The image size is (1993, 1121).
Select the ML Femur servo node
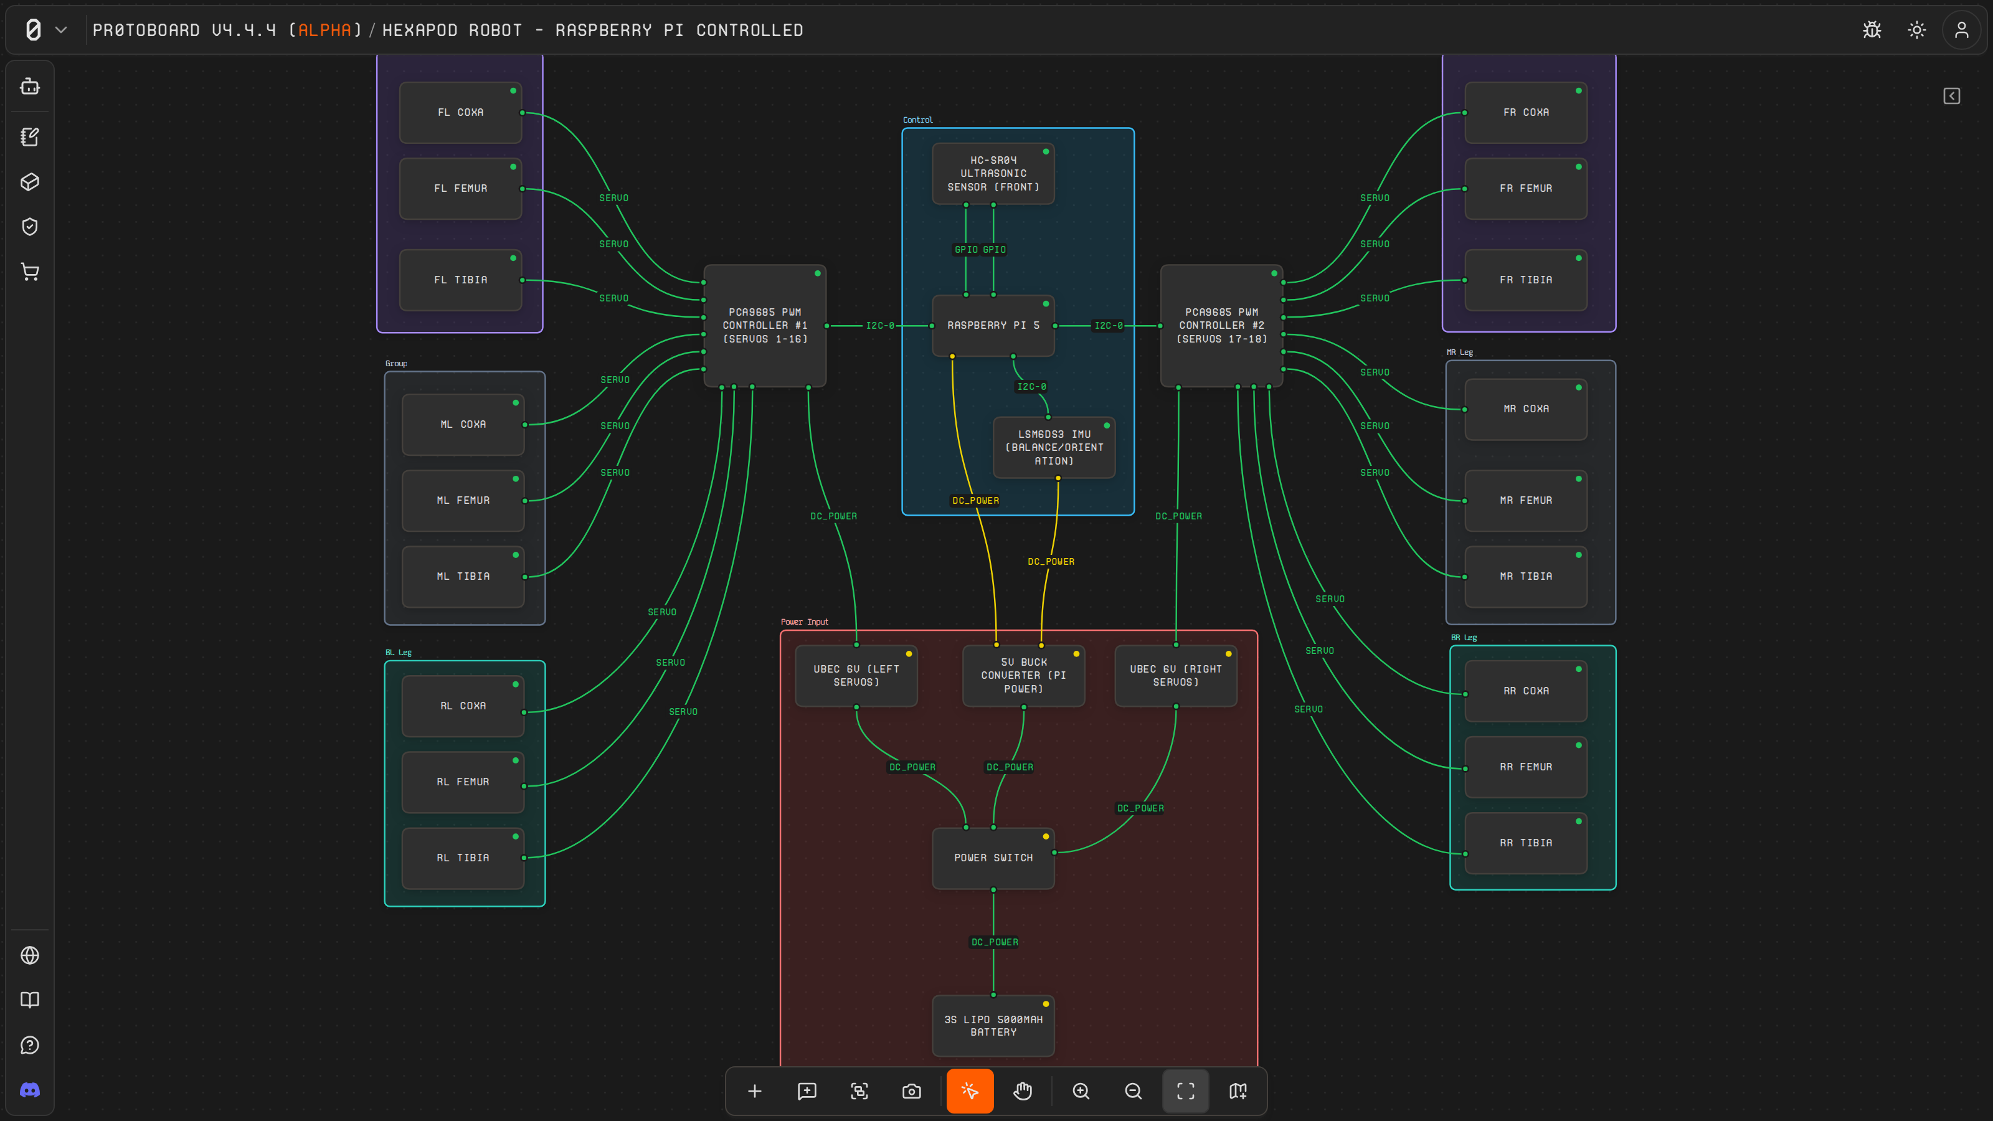[x=463, y=501]
